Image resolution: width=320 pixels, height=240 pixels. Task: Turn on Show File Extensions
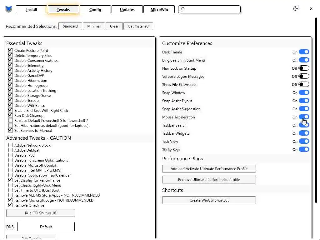click(304, 84)
